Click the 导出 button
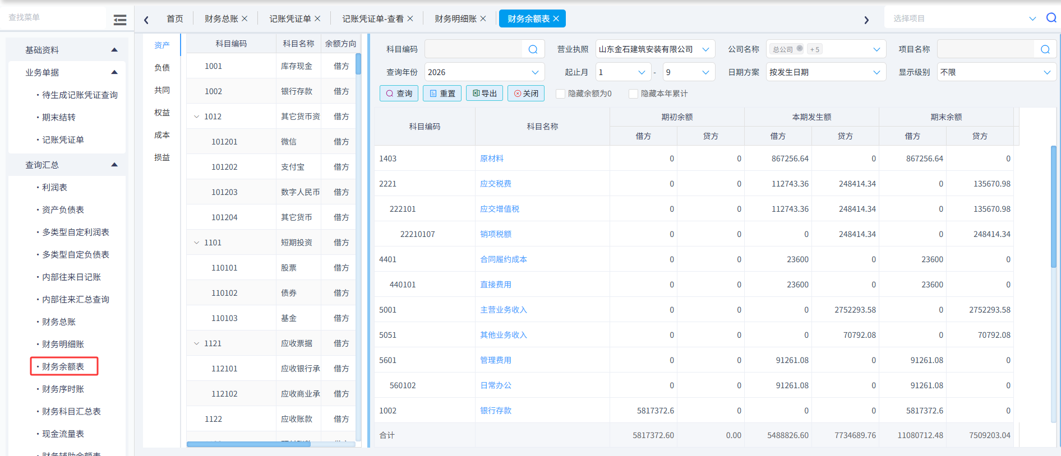 pyautogui.click(x=485, y=94)
